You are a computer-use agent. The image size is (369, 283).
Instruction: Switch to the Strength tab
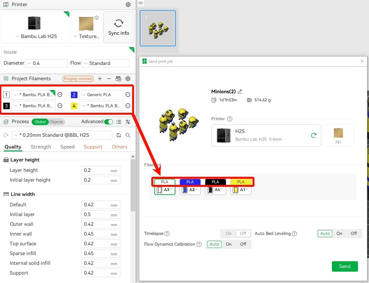click(41, 147)
